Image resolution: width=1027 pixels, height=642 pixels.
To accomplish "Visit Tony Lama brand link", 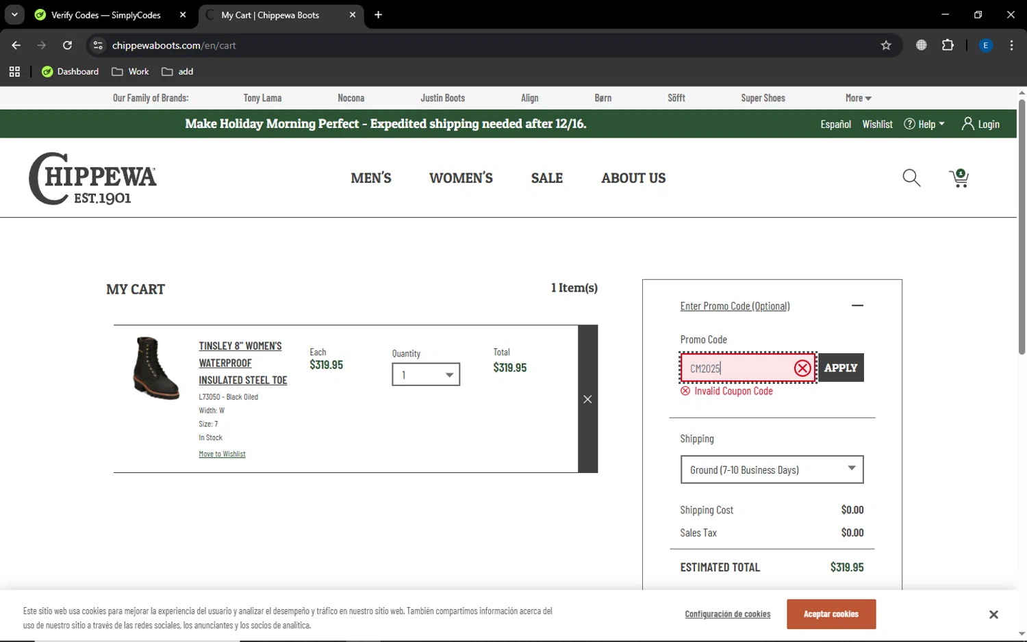I will coord(262,98).
